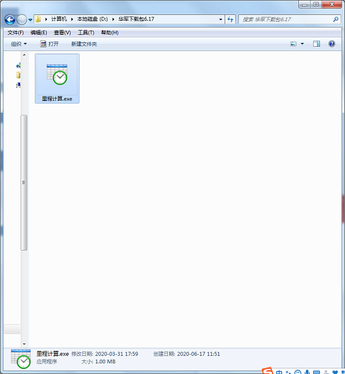The image size is (345, 374).
Task: Open the Sogou emoji face icon
Action: coord(298,372)
